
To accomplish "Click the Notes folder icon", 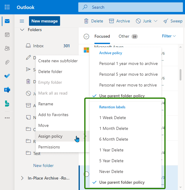I will pyautogui.click(x=28, y=117).
